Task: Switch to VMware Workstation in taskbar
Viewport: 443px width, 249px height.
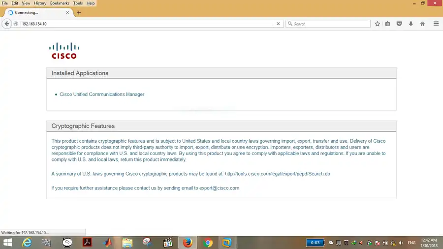Action: [227, 243]
